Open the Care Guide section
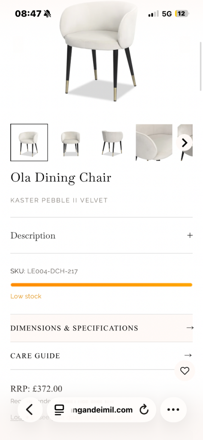Image resolution: width=203 pixels, height=440 pixels. click(101, 355)
